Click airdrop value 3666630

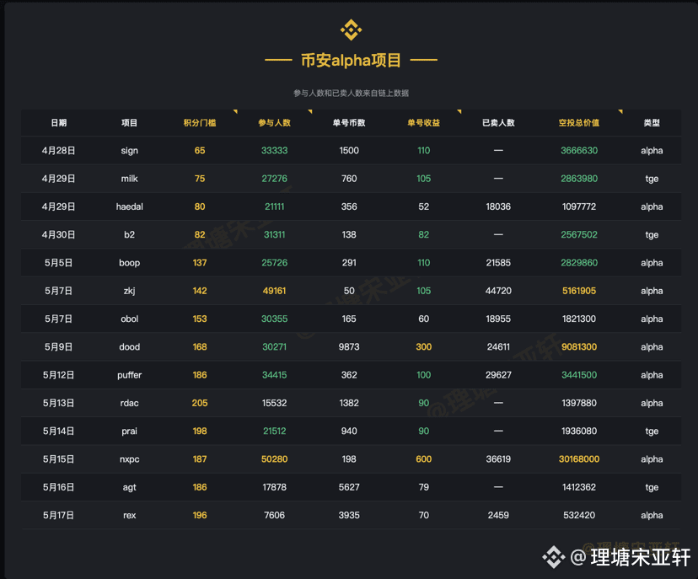(x=579, y=150)
